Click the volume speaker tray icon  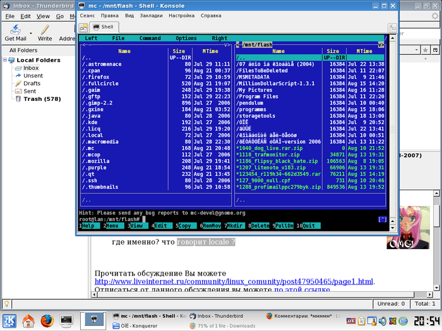tap(382, 321)
